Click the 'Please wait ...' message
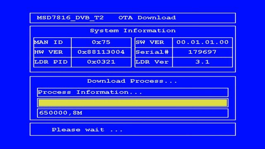 87,130
